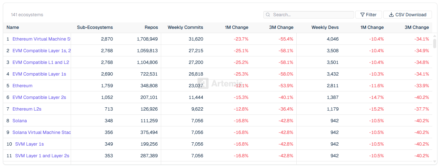Click scrollbar down arrow at table bottom
The width and height of the screenshot is (441, 166).
click(x=435, y=161)
